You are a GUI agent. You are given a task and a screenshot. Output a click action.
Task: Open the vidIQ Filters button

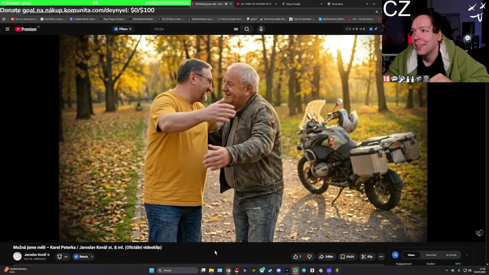coord(123,29)
